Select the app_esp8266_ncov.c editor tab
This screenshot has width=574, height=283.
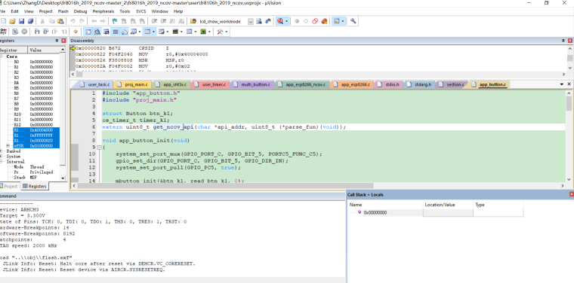(x=302, y=84)
